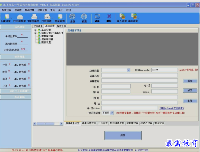Switch to the 系统公告 tab
200x152 pixels.
pos(62,26)
